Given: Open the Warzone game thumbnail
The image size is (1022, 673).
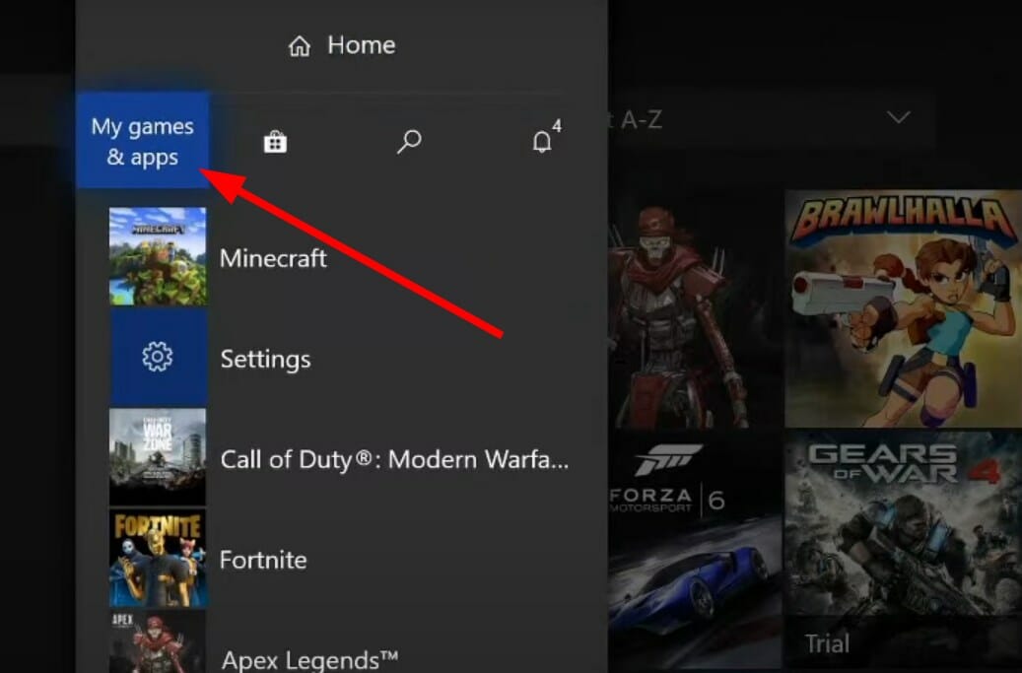Looking at the screenshot, I should point(158,457).
